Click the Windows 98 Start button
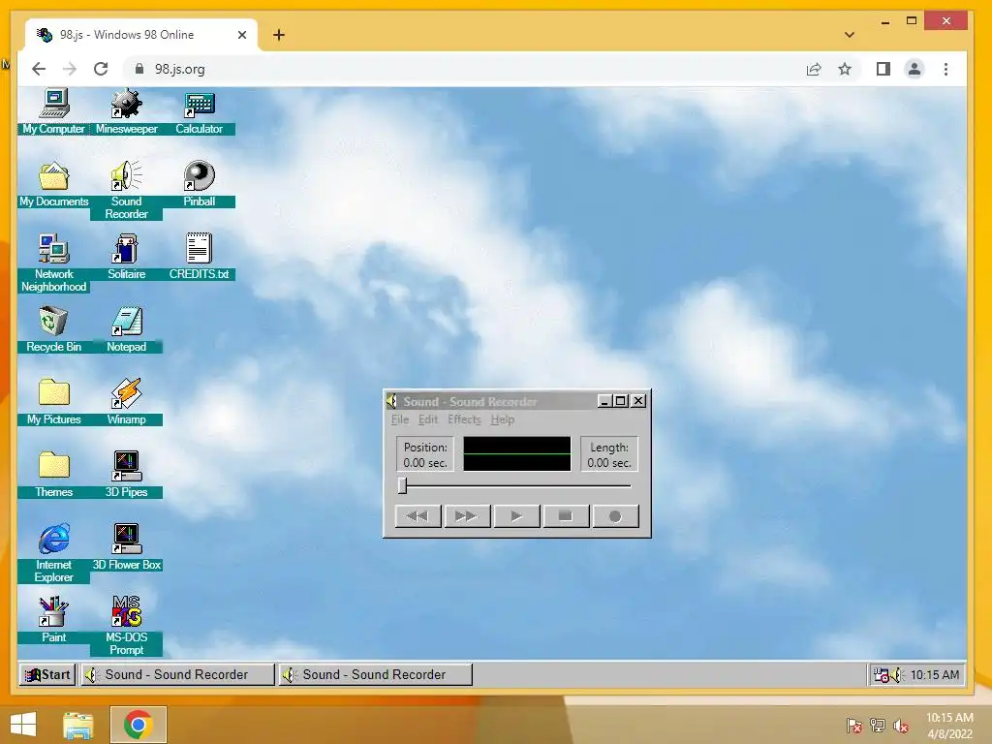 (48, 674)
